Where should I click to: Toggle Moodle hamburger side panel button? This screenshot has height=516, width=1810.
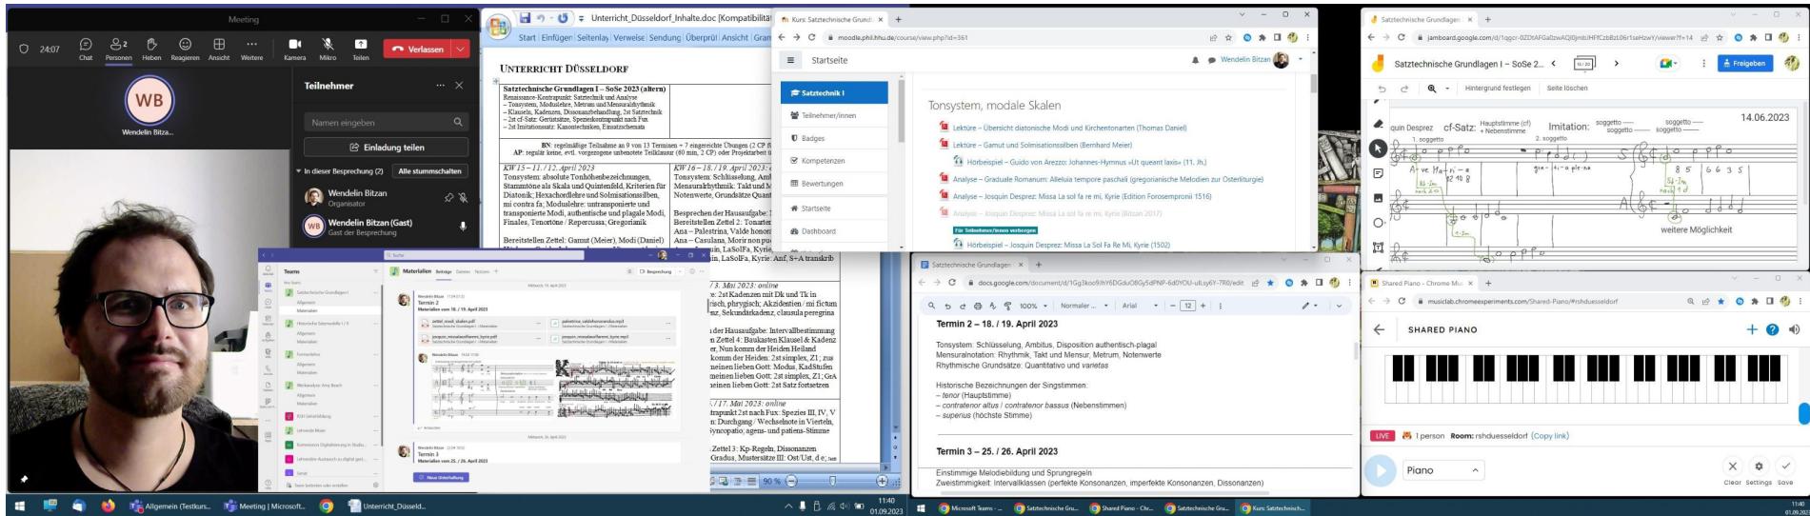790,60
